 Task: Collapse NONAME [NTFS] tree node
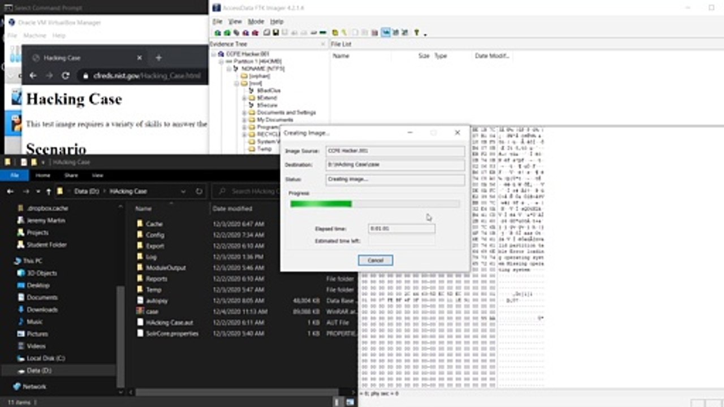pos(230,68)
